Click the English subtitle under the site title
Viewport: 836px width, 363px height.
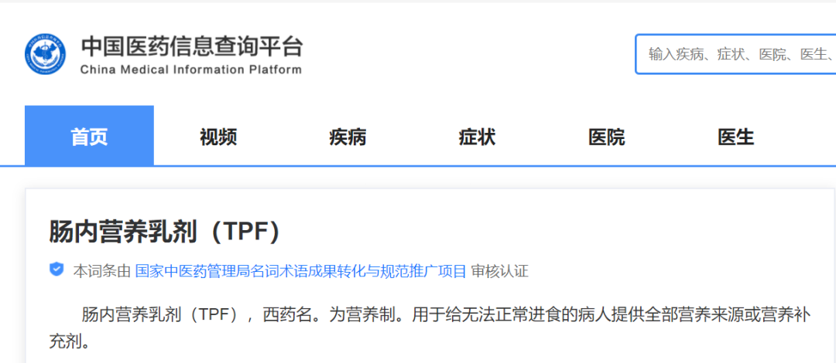click(x=190, y=70)
